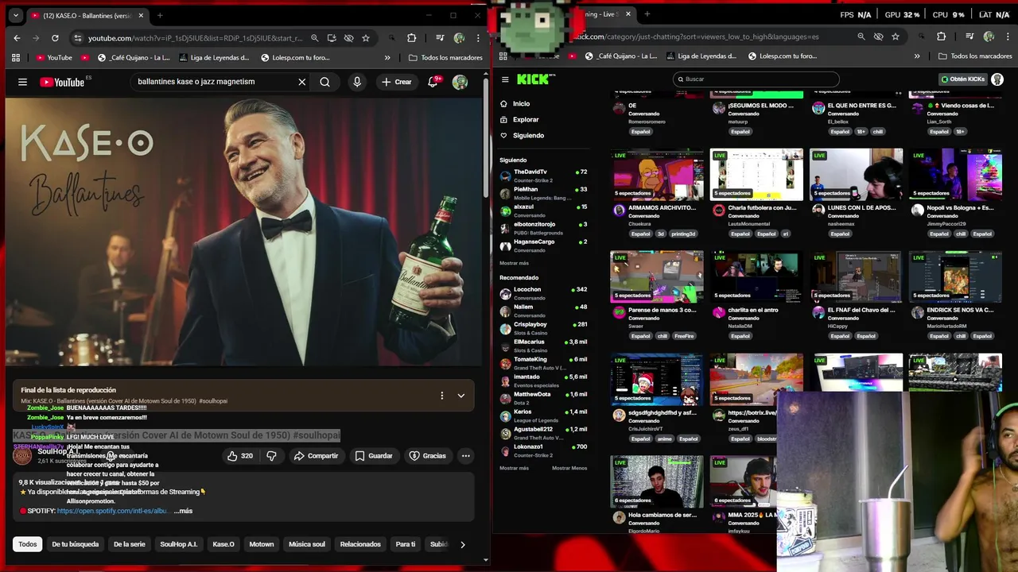The width and height of the screenshot is (1018, 572).
Task: Collapse the playlist panel with chevron
Action: point(461,396)
